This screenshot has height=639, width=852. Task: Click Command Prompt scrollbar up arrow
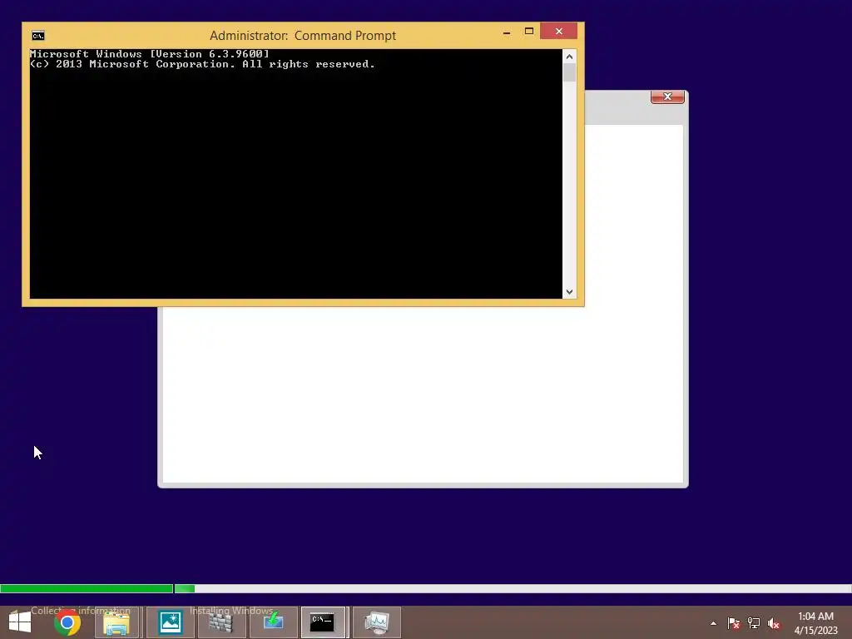tap(569, 57)
